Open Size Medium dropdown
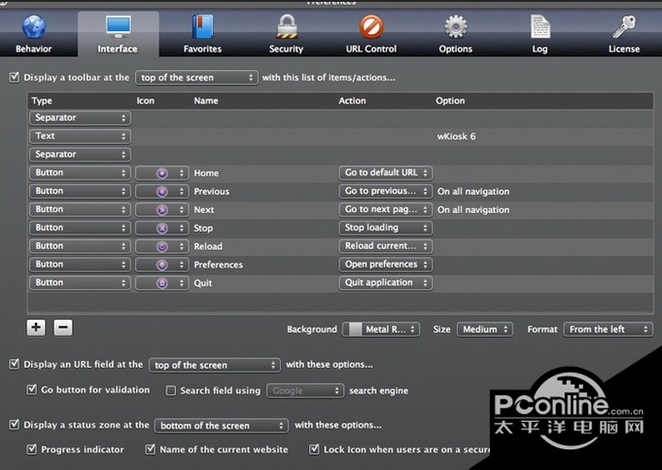Viewport: 662px width, 470px height. (x=484, y=329)
